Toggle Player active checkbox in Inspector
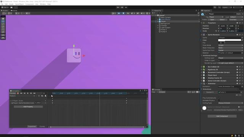Viewport: 244px width, 137px height. [x=207, y=14]
